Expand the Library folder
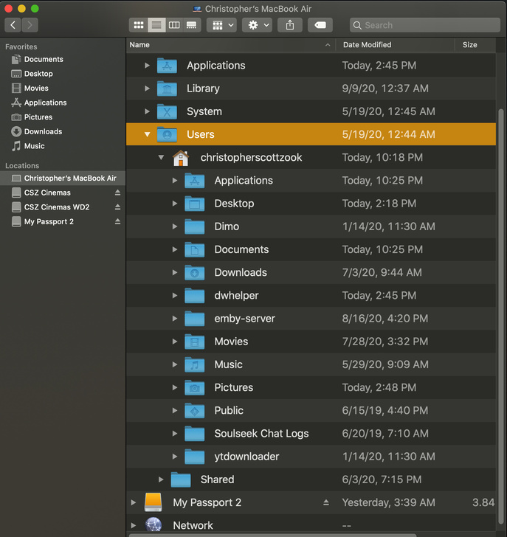The width and height of the screenshot is (507, 537). [147, 88]
